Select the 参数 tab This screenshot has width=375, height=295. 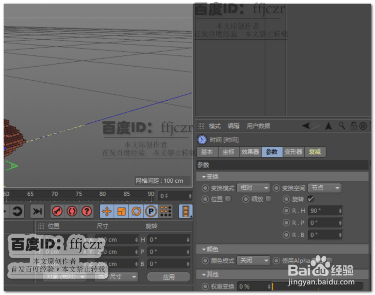pyautogui.click(x=272, y=152)
